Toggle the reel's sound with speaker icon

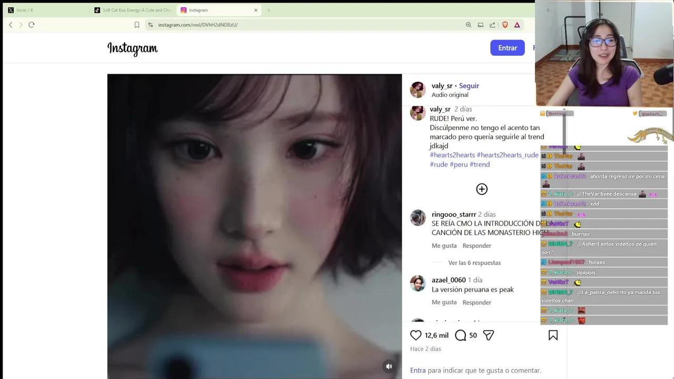(389, 366)
